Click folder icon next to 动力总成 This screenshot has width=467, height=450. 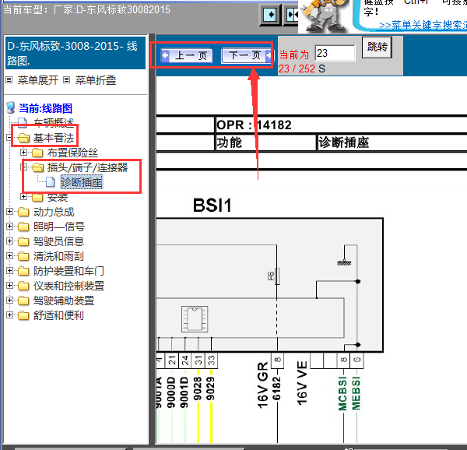[23, 212]
